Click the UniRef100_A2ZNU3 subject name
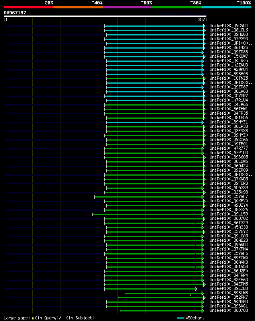This screenshot has height=321, width=255. (x=229, y=65)
